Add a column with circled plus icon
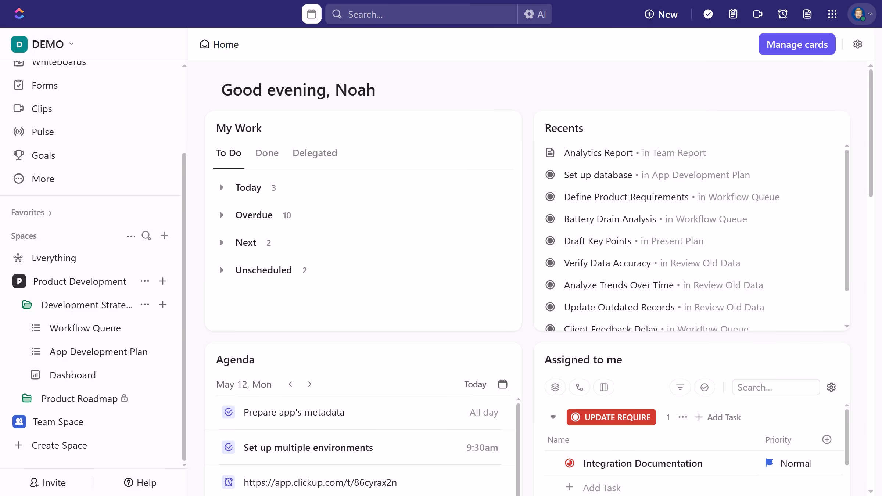This screenshot has height=496, width=882. click(x=827, y=439)
